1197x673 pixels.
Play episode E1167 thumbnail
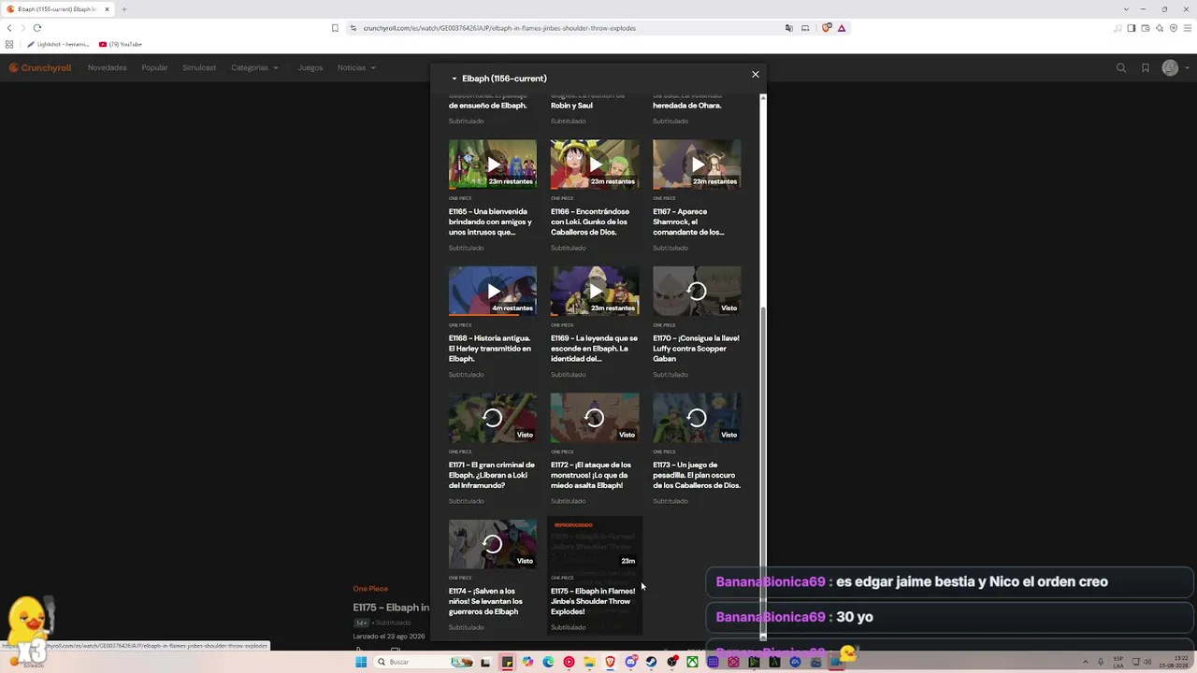697,165
